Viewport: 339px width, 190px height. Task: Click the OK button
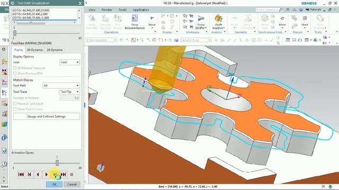tap(54, 184)
